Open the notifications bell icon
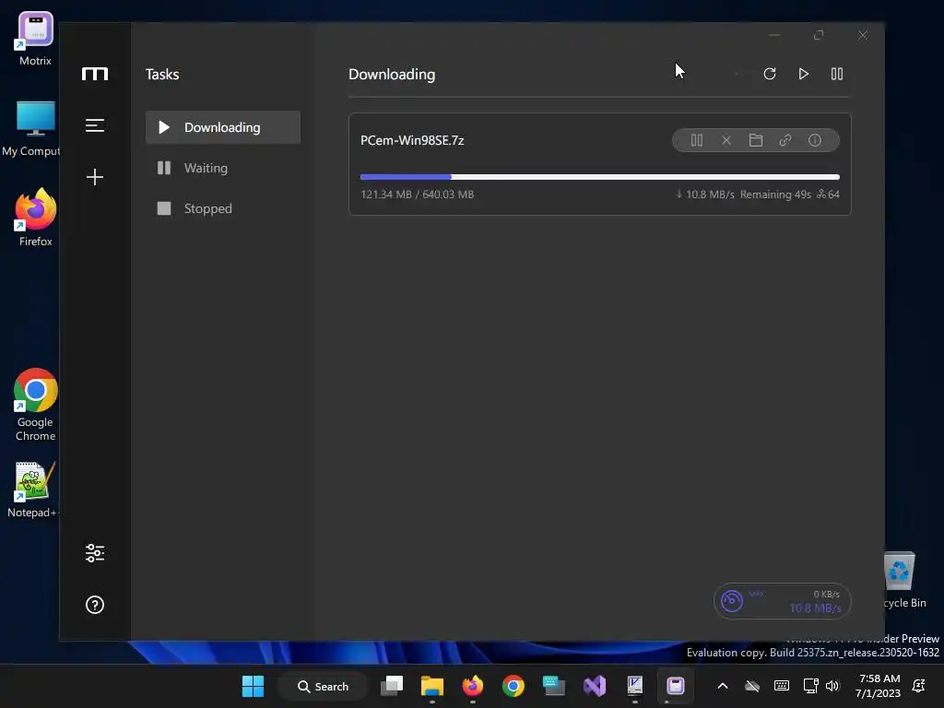Image resolution: width=944 pixels, height=708 pixels. (919, 686)
